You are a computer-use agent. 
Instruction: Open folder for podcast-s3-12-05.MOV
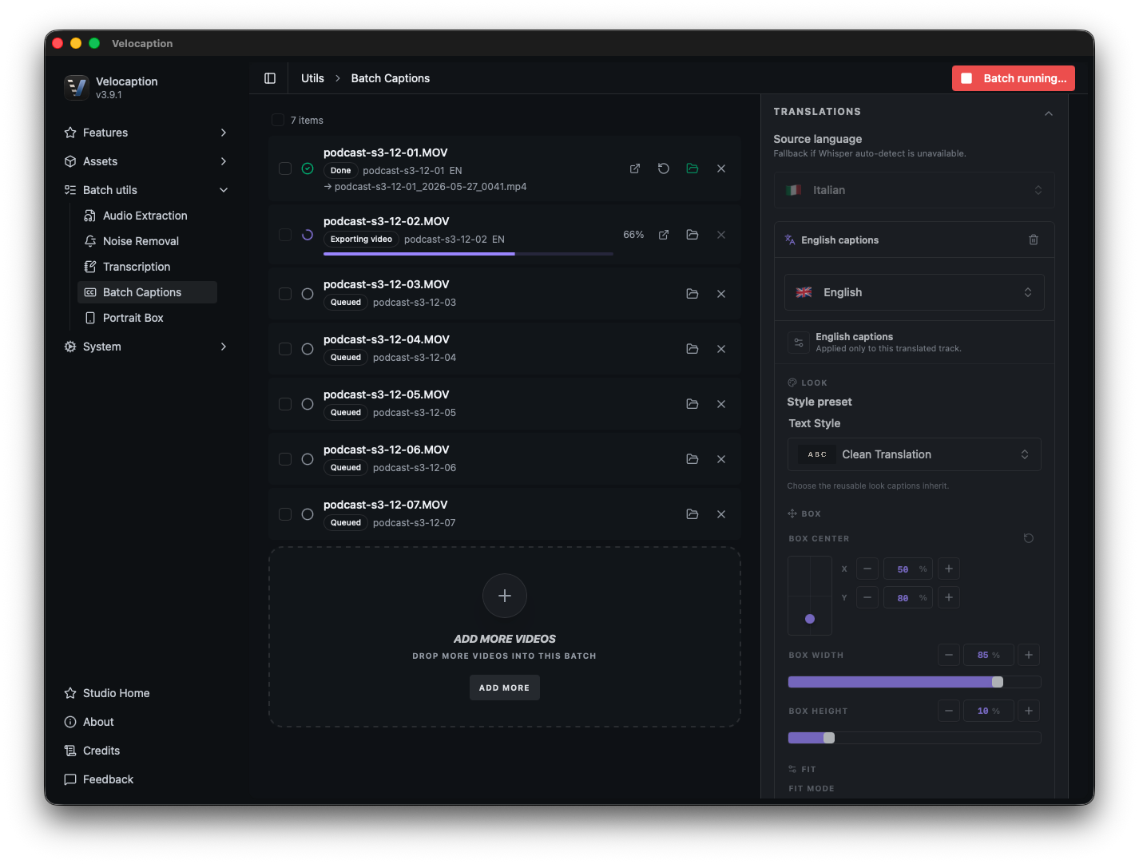(693, 404)
